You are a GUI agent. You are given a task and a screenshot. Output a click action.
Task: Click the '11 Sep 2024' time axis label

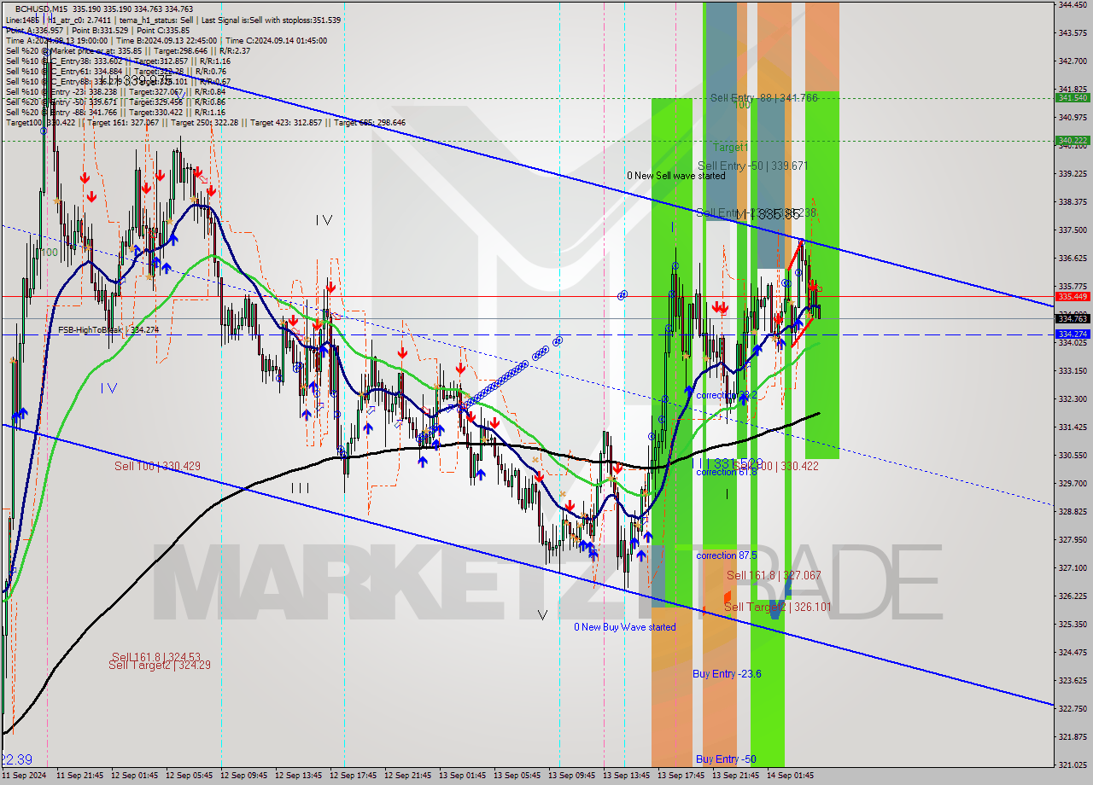[x=25, y=776]
